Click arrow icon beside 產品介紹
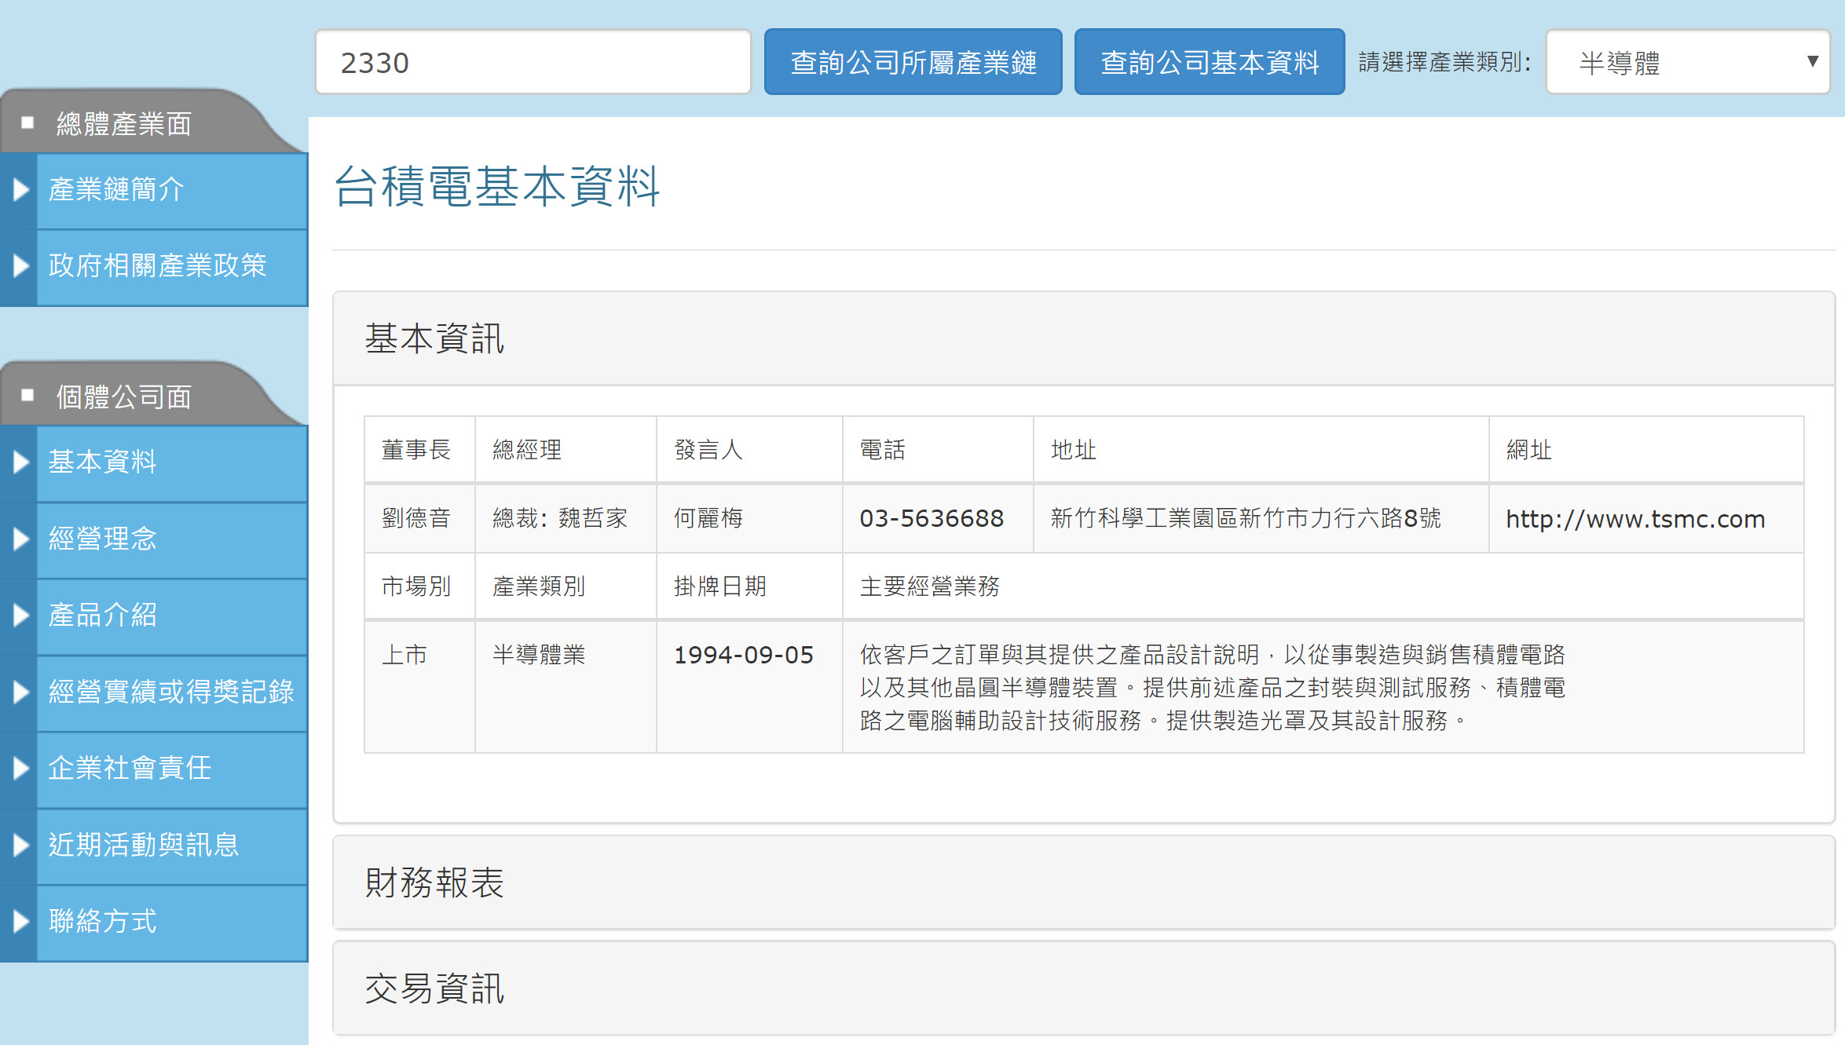 [20, 615]
